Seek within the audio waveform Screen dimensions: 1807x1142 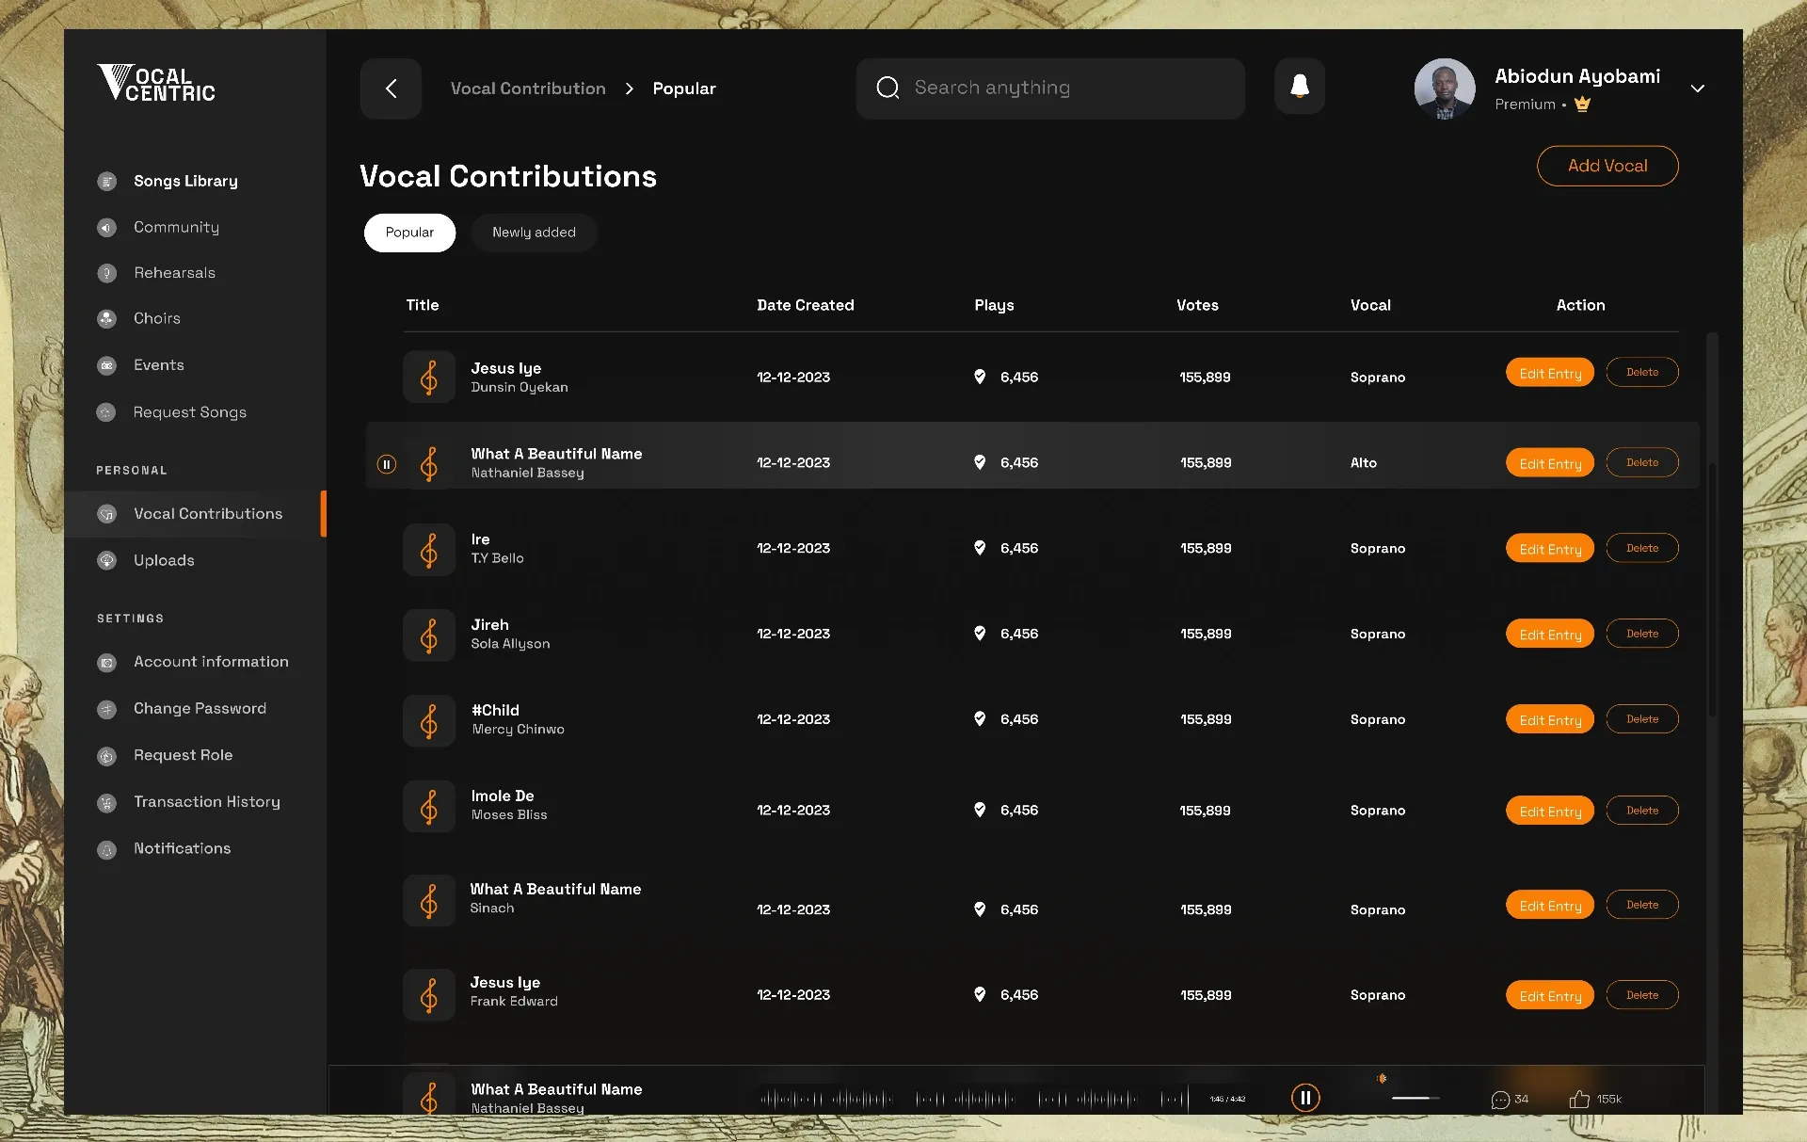tap(974, 1098)
